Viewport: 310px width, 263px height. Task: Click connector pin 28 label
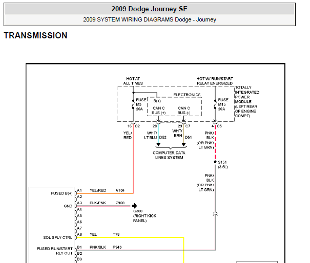pos(155,126)
